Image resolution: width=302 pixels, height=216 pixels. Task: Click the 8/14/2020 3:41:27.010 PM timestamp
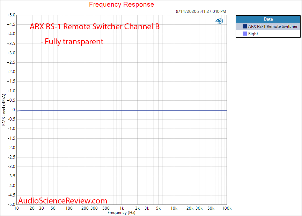pyautogui.click(x=201, y=11)
